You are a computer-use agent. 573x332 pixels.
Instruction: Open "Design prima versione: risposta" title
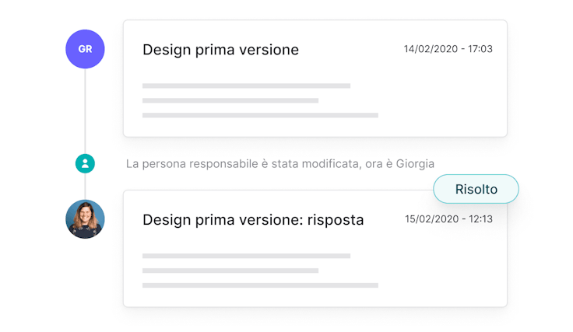253,220
